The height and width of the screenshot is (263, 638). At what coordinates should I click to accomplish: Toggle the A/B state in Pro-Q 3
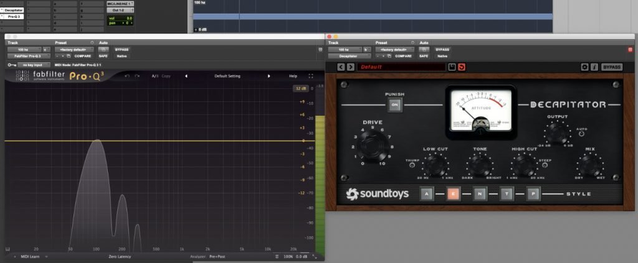pyautogui.click(x=155, y=76)
